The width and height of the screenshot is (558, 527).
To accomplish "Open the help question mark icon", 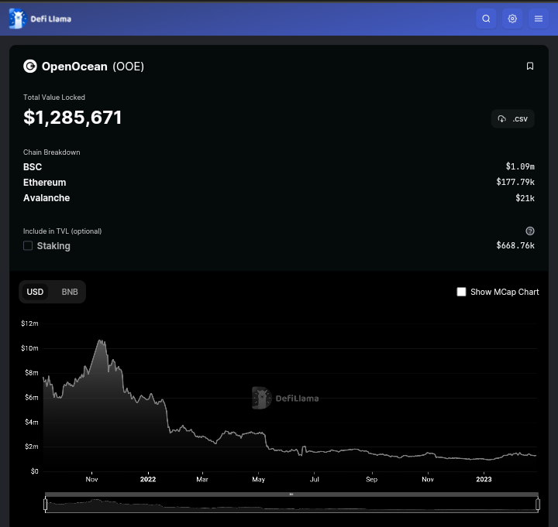I will (530, 231).
